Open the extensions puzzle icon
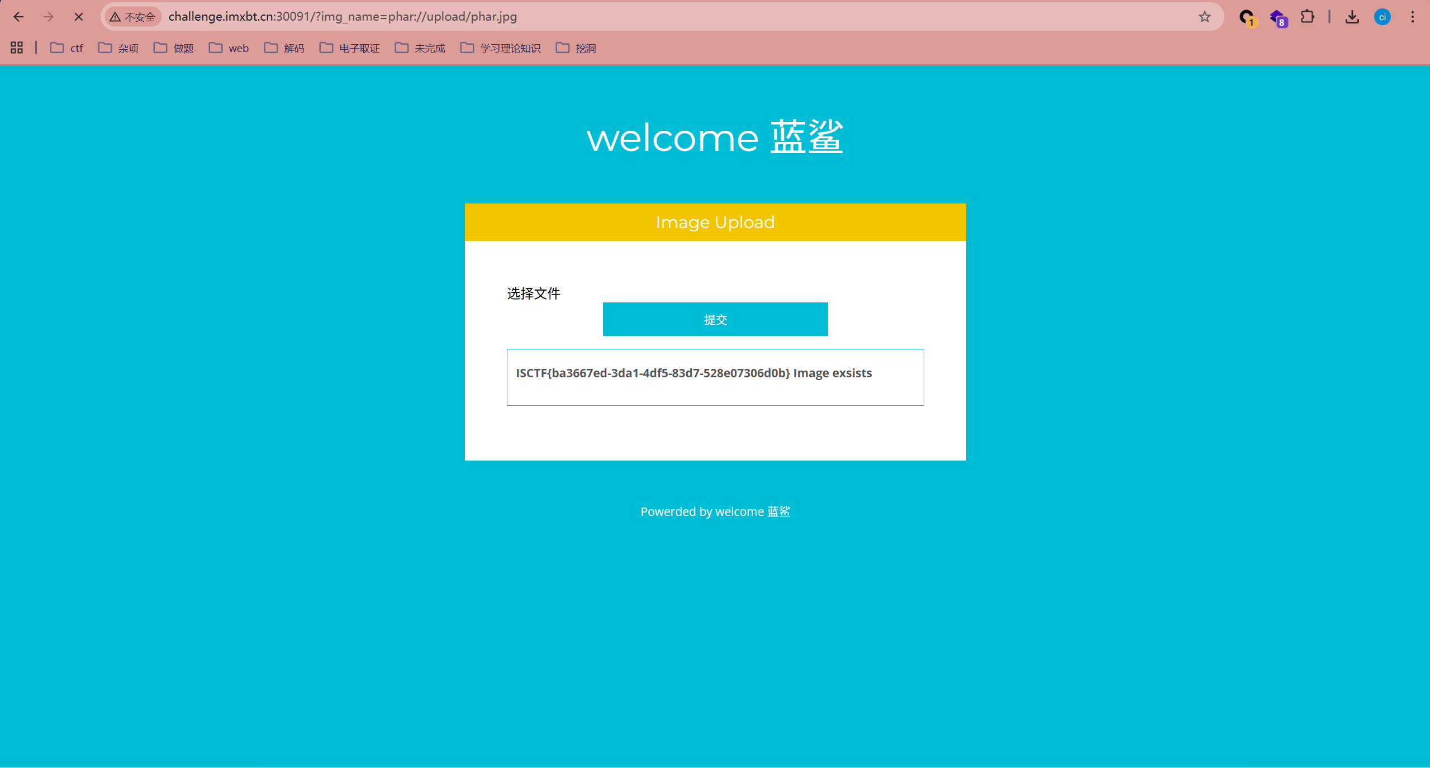 click(x=1307, y=17)
